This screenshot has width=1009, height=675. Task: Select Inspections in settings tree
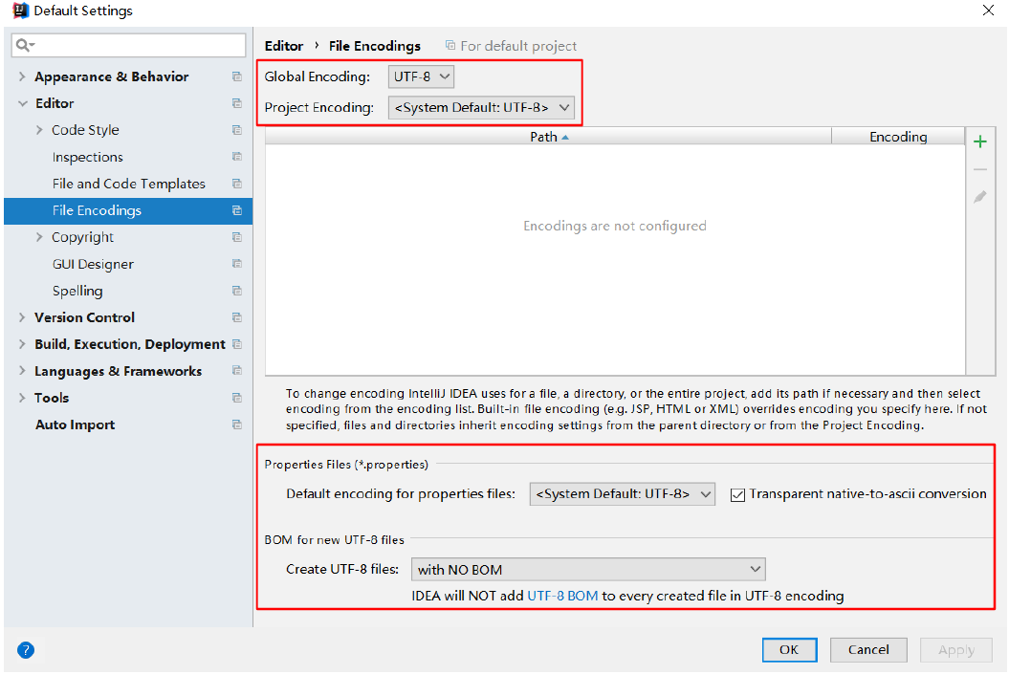(88, 157)
